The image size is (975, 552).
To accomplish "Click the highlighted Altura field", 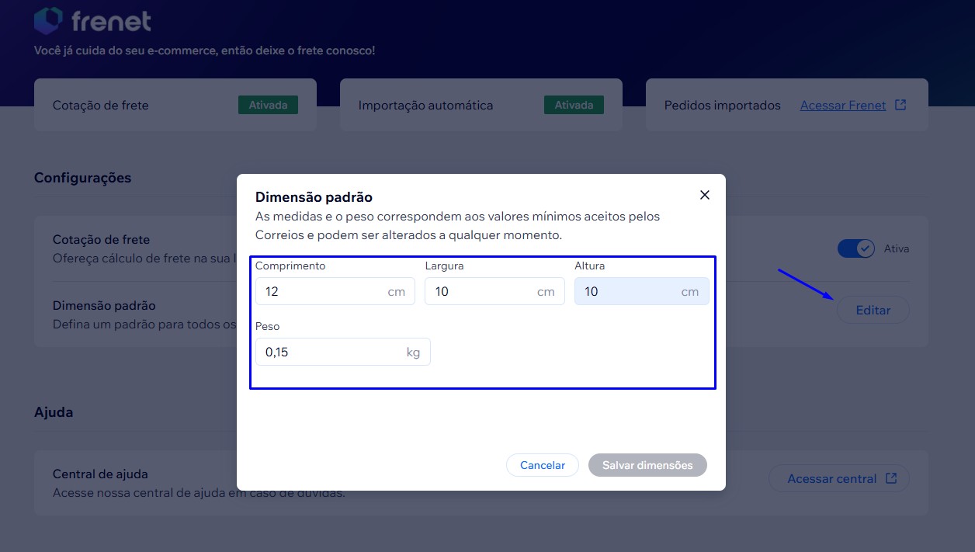I will (x=641, y=291).
